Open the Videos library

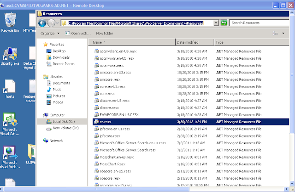[x=54, y=102]
